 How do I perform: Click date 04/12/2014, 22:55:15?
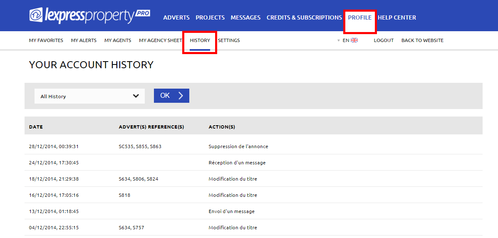(x=54, y=228)
